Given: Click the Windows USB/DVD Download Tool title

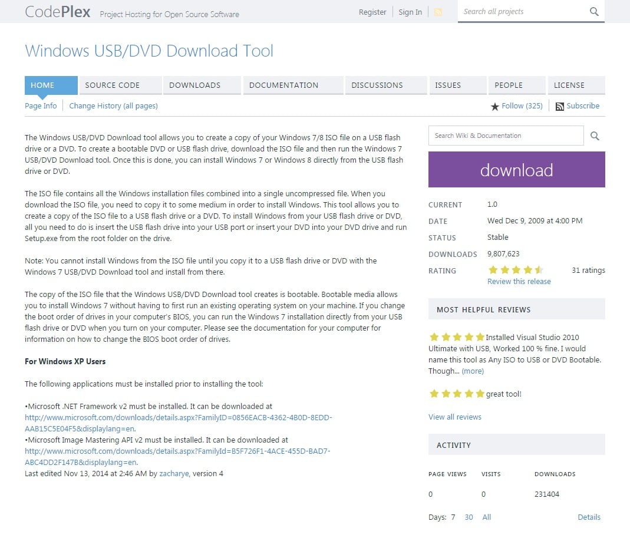Looking at the screenshot, I should pos(149,51).
